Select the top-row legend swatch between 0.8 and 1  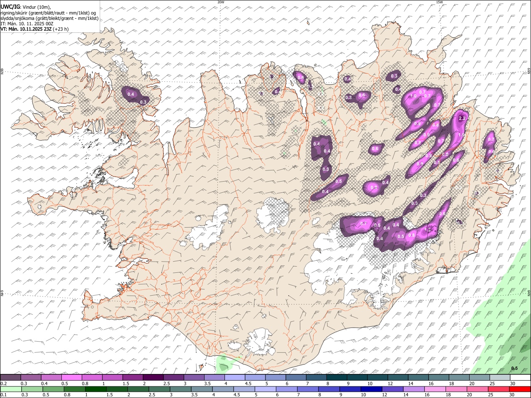point(92,377)
